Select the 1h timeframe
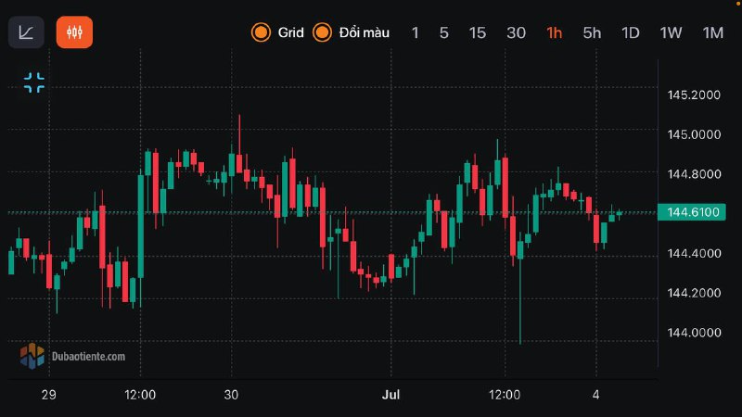The image size is (742, 417). point(555,33)
